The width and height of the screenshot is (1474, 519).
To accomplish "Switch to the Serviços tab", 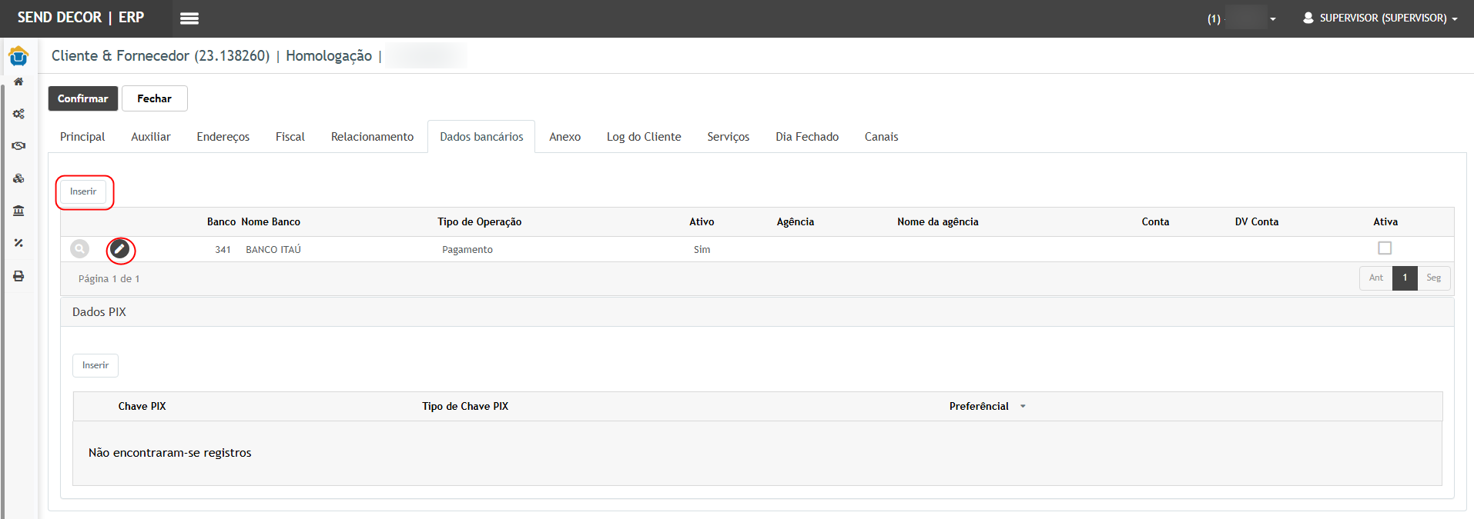I will (x=729, y=137).
